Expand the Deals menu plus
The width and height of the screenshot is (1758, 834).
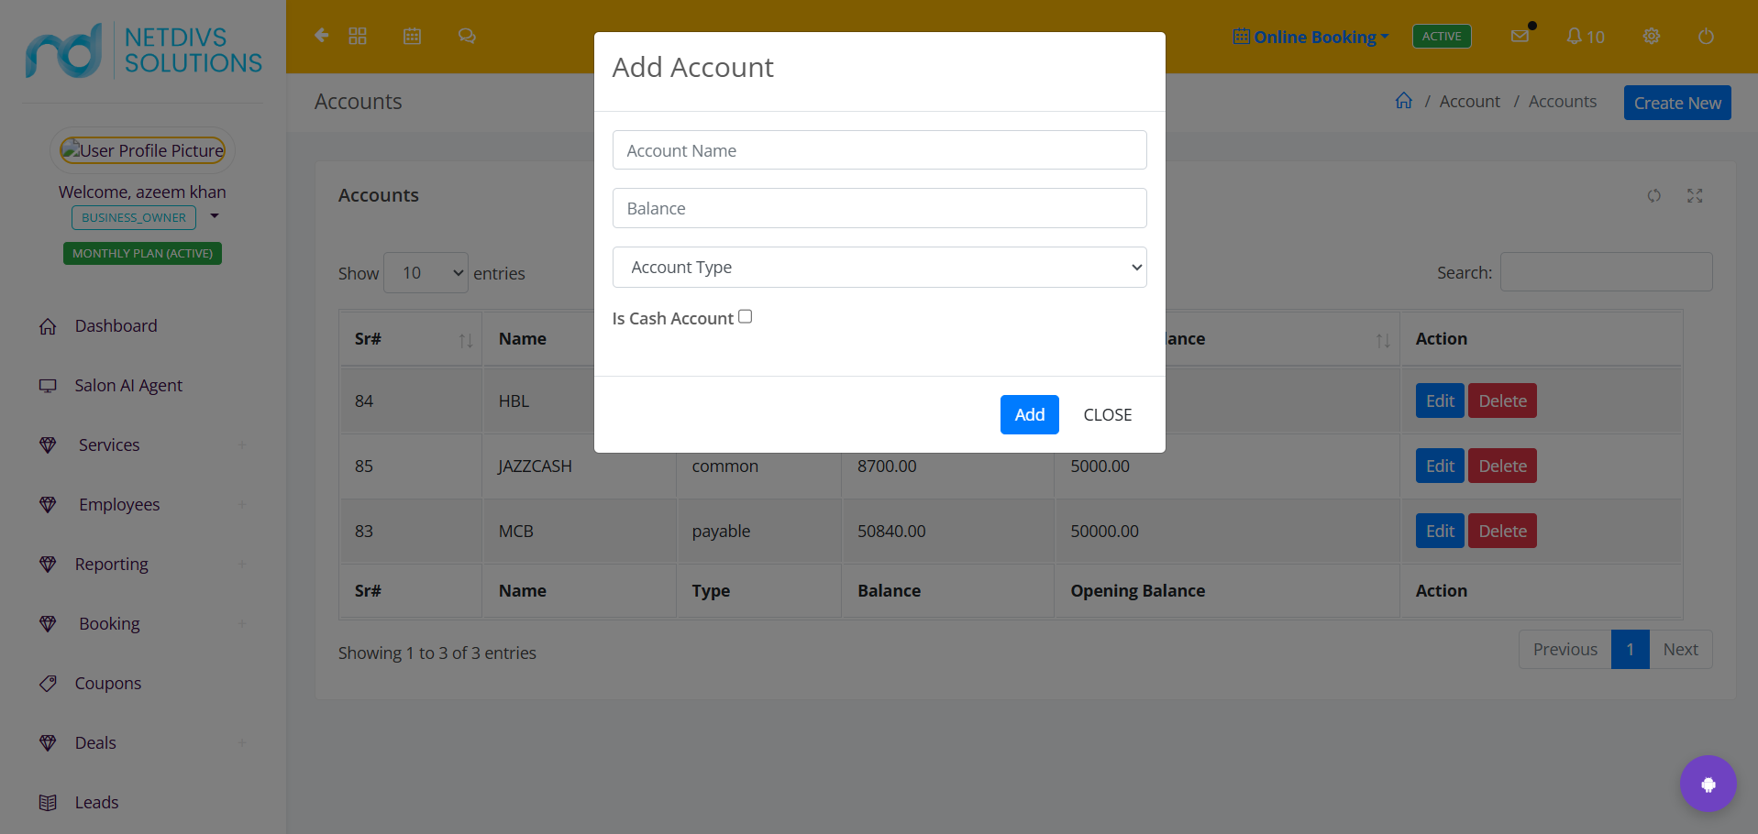pyautogui.click(x=242, y=743)
